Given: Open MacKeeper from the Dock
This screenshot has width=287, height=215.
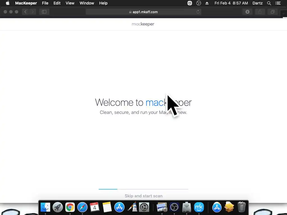Looking at the screenshot, I should tap(199, 207).
